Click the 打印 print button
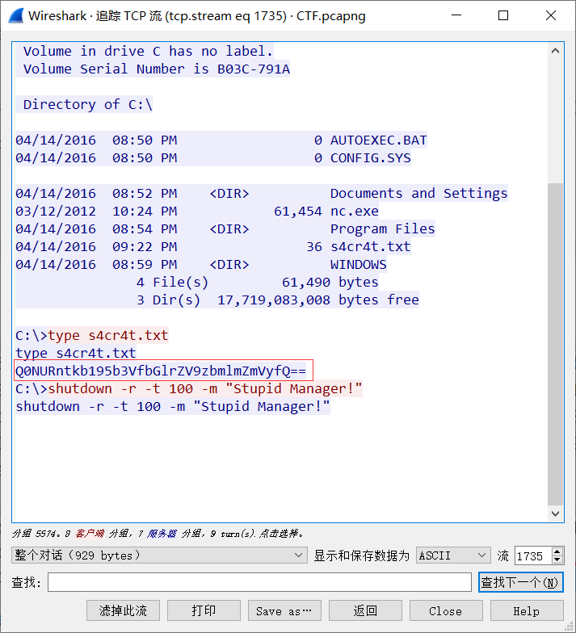The height and width of the screenshot is (633, 576). tap(204, 610)
